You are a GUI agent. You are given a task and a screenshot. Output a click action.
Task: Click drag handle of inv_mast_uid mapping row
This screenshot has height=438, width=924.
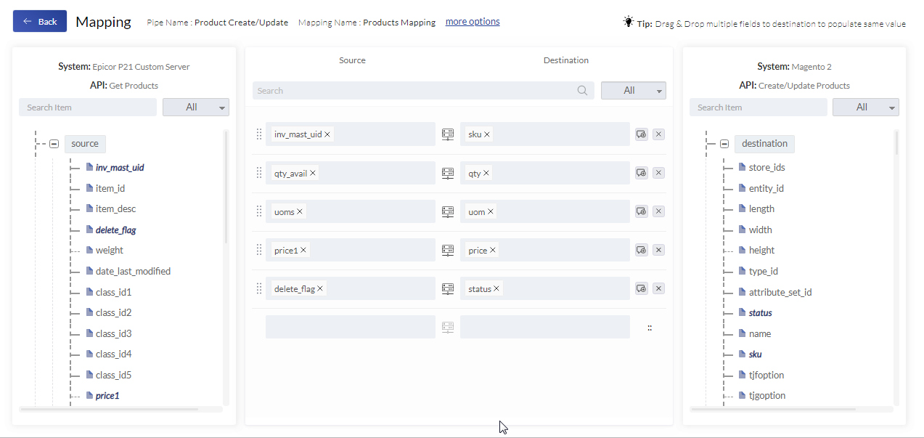pyautogui.click(x=259, y=134)
